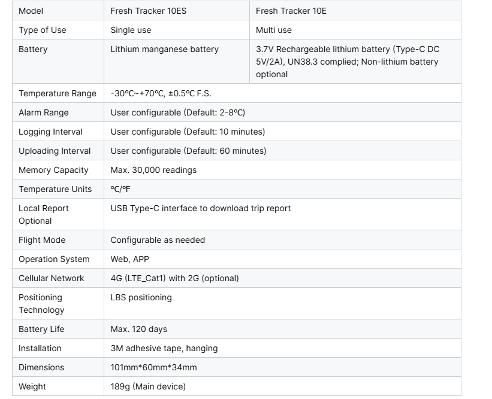Click "User configurable (Default: 60 minutes)" value
Viewport: 492px width, 399px height.
click(188, 151)
